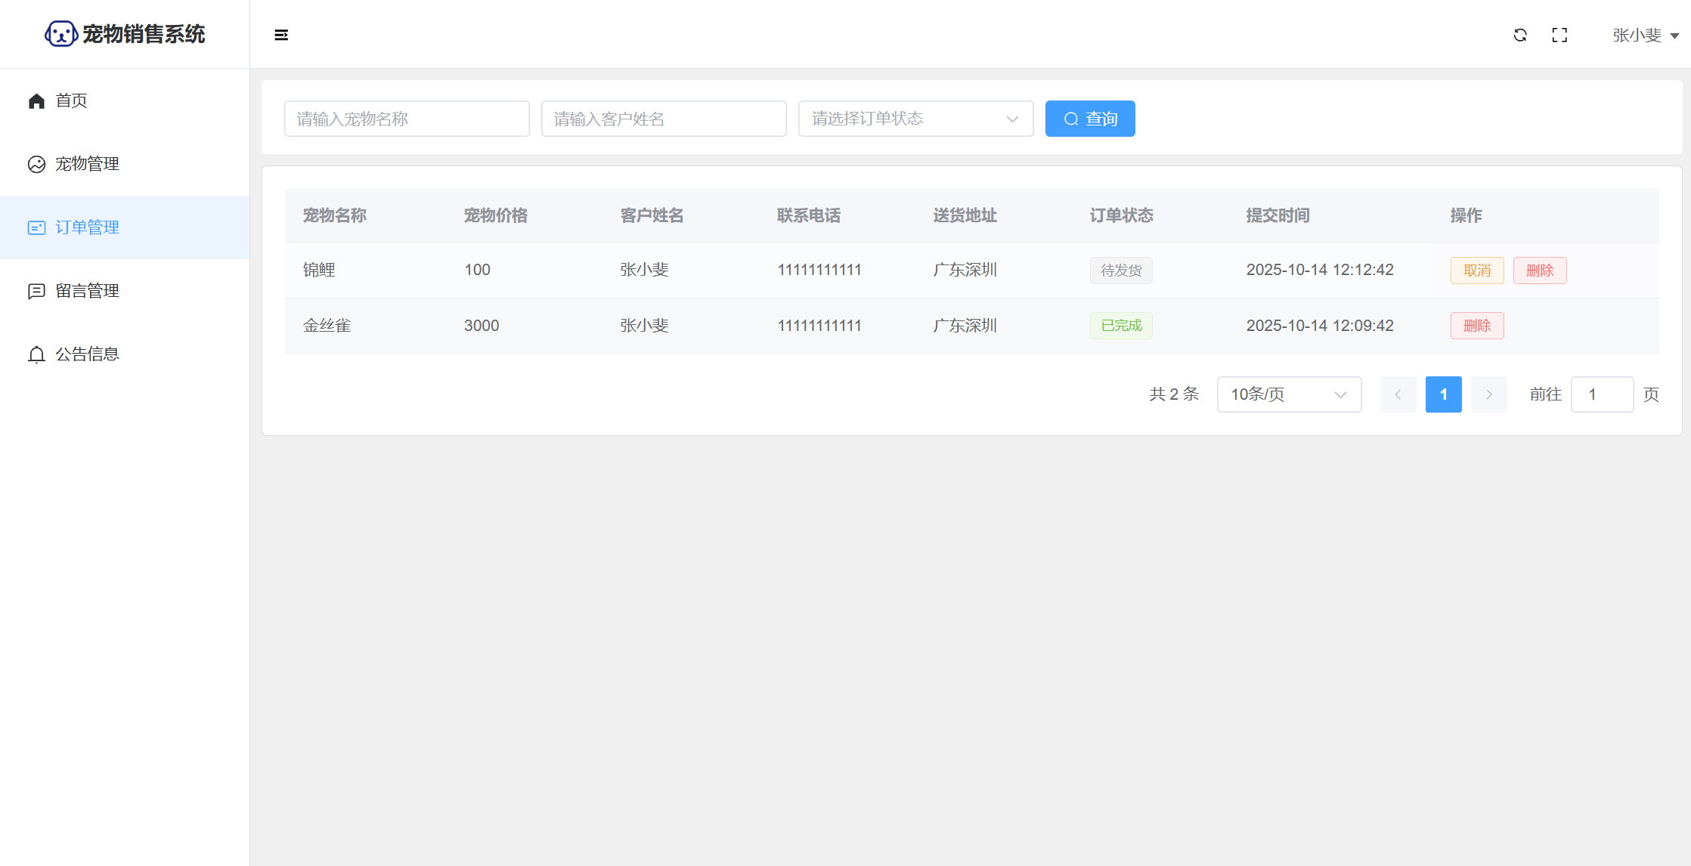Select 订单管理 in sidebar menu
This screenshot has height=866, width=1691.
pyautogui.click(x=87, y=227)
